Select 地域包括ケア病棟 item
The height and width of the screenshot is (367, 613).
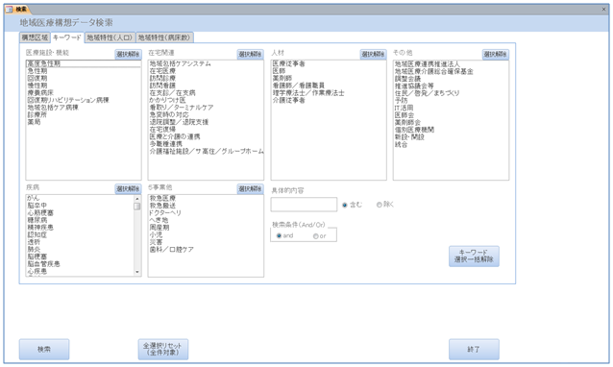tap(84, 107)
